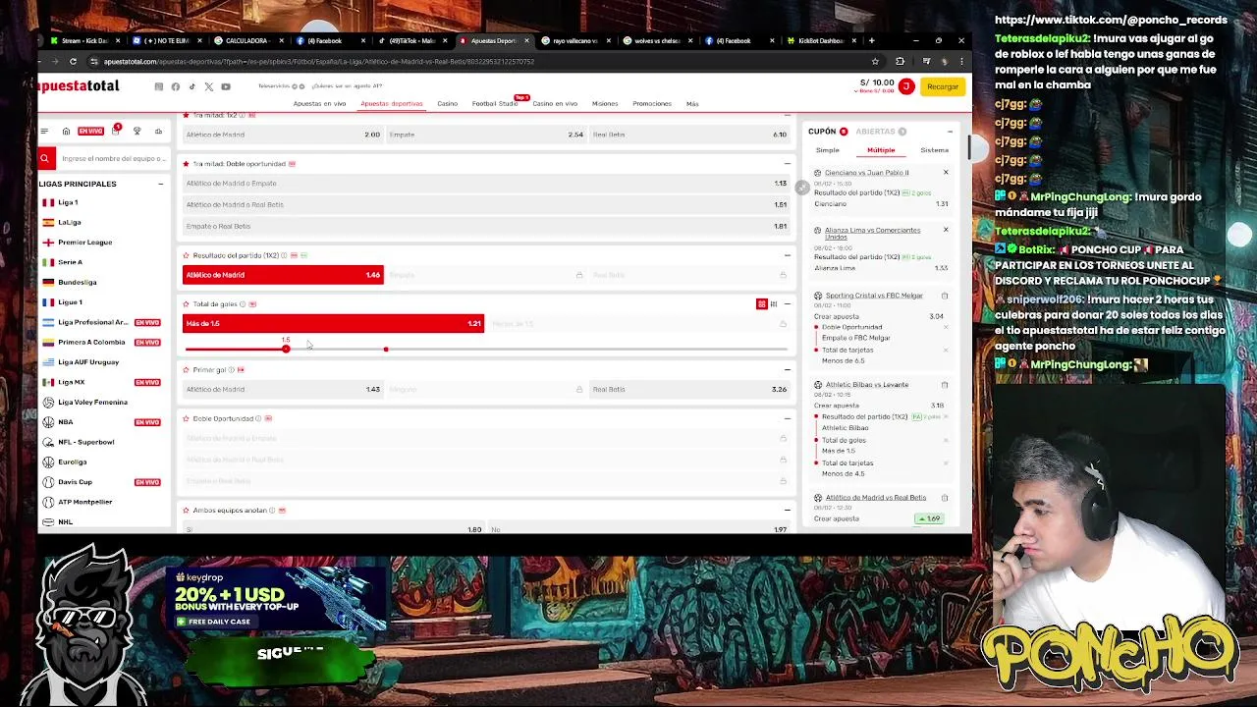Viewport: 1257px width, 707px height.
Task: Delete Athletic Bilbao vs Levante via trash icon
Action: pyautogui.click(x=945, y=385)
